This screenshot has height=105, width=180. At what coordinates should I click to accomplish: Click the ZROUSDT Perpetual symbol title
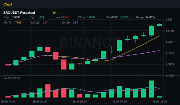19,12
